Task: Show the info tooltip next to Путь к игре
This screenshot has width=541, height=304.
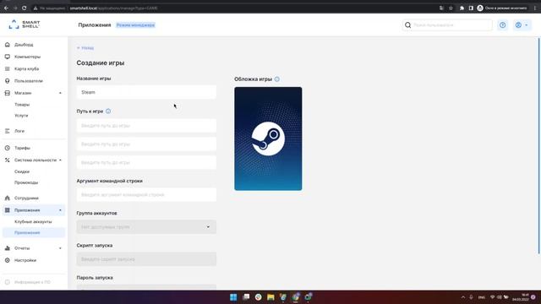Action: (x=108, y=111)
